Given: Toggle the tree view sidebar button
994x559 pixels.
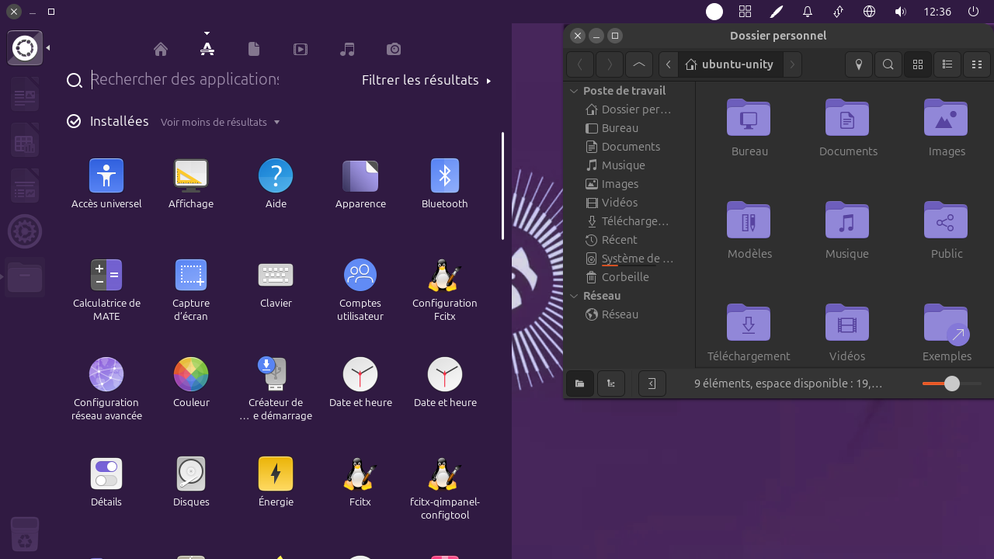Looking at the screenshot, I should click(611, 384).
